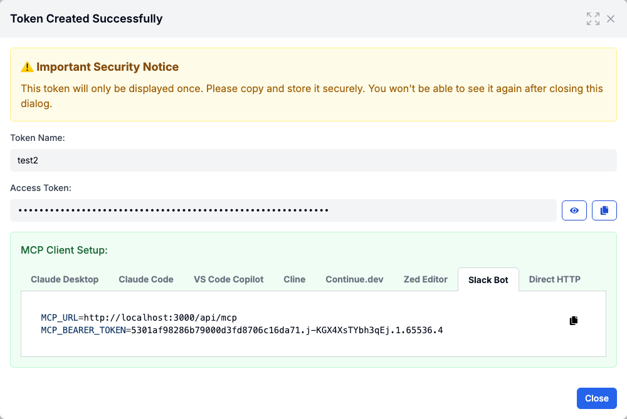
Task: Switch to the Continue.dev tab
Action: click(x=354, y=279)
